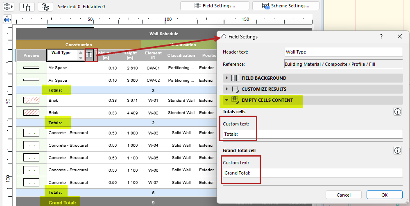This screenshot has width=410, height=206.
Task: Click the height value 3.671
Action: [x=132, y=100]
